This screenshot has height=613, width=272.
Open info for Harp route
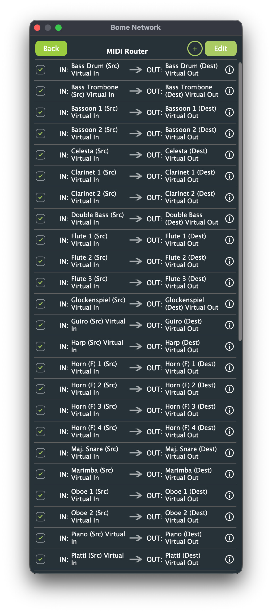[229, 346]
